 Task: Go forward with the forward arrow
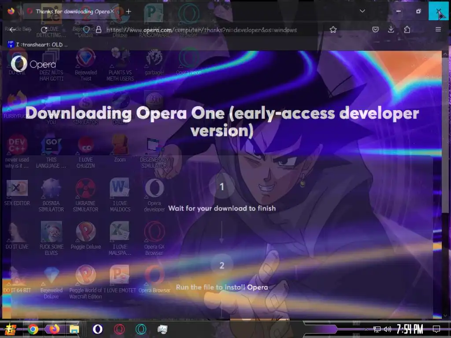pyautogui.click(x=28, y=29)
